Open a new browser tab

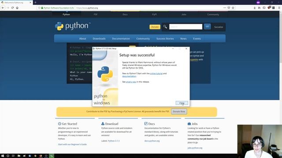coord(35,2)
